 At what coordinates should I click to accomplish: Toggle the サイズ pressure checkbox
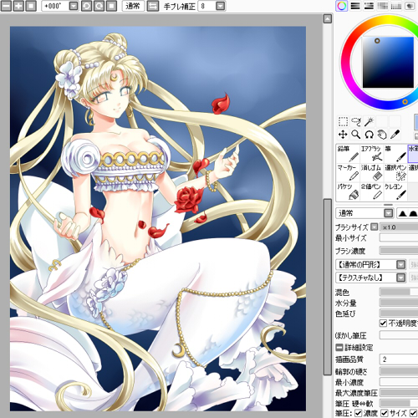point(385,413)
